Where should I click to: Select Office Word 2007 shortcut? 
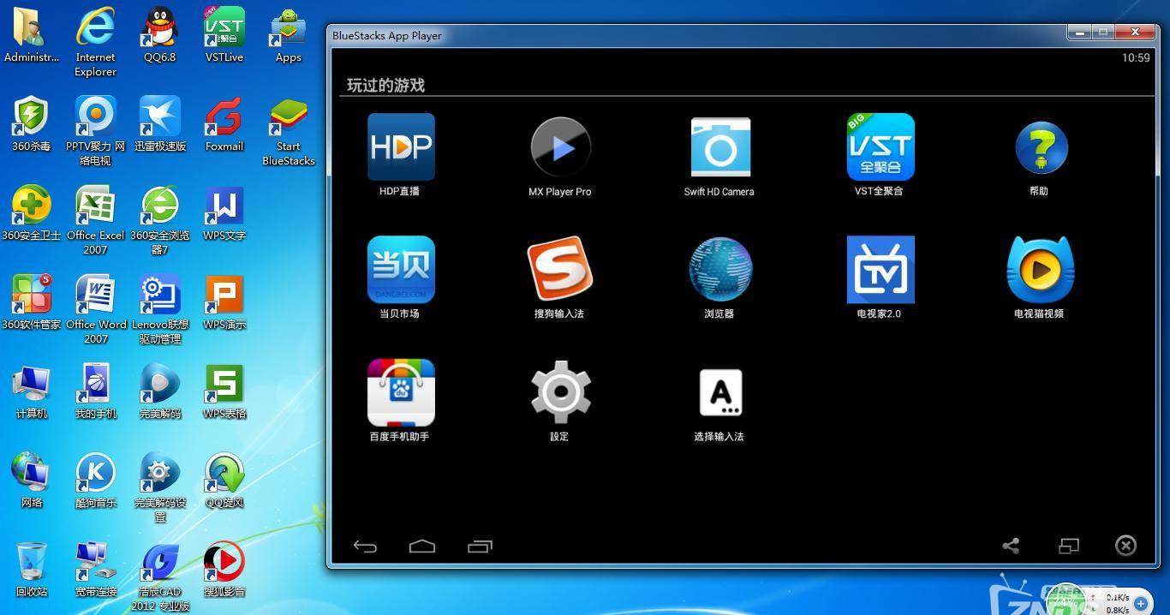tap(95, 308)
